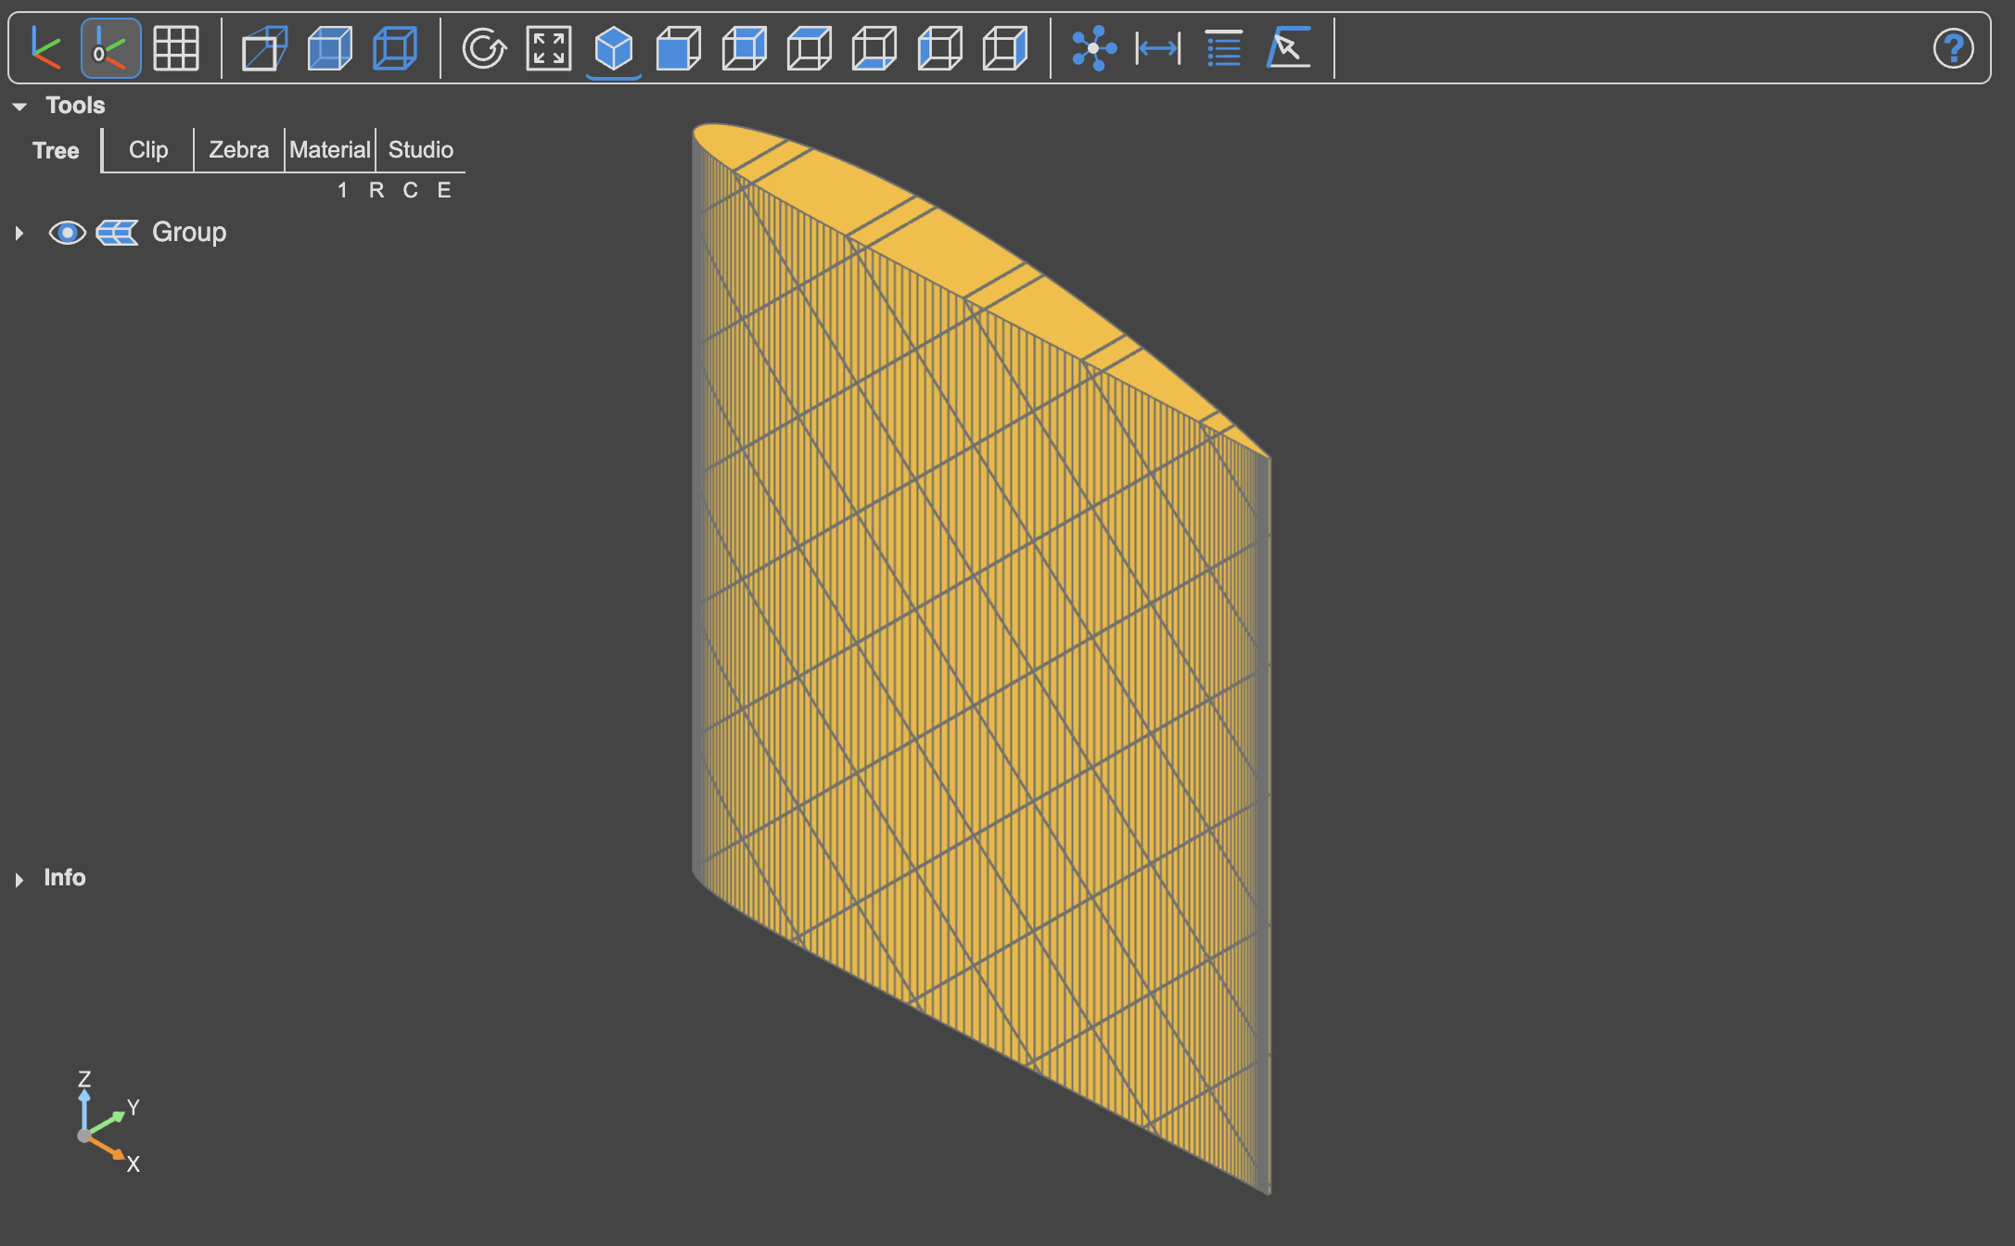Switch to perspective camera icon
The width and height of the screenshot is (2015, 1246).
pos(264,48)
